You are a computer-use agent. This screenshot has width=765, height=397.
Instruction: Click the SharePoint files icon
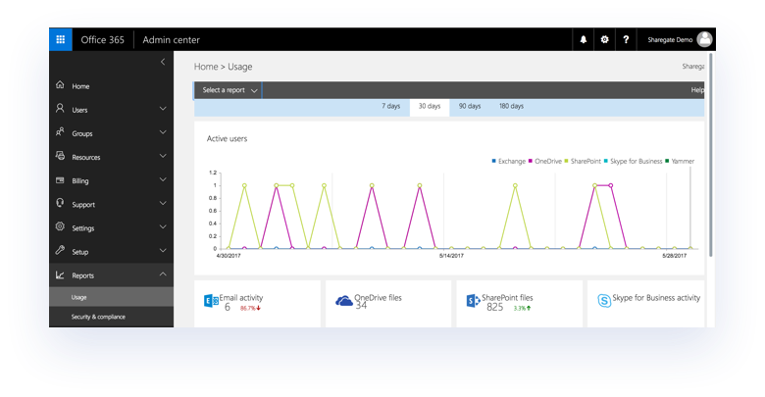pos(474,301)
